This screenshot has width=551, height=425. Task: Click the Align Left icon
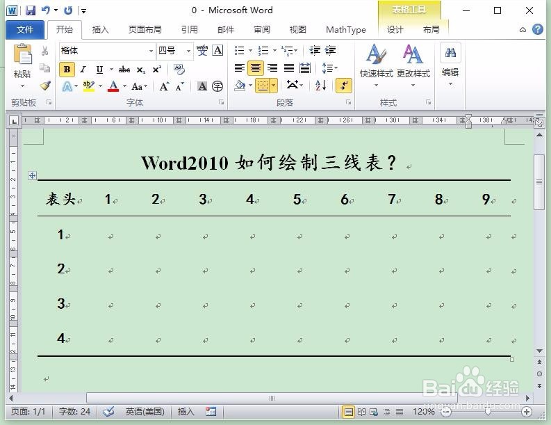click(239, 67)
